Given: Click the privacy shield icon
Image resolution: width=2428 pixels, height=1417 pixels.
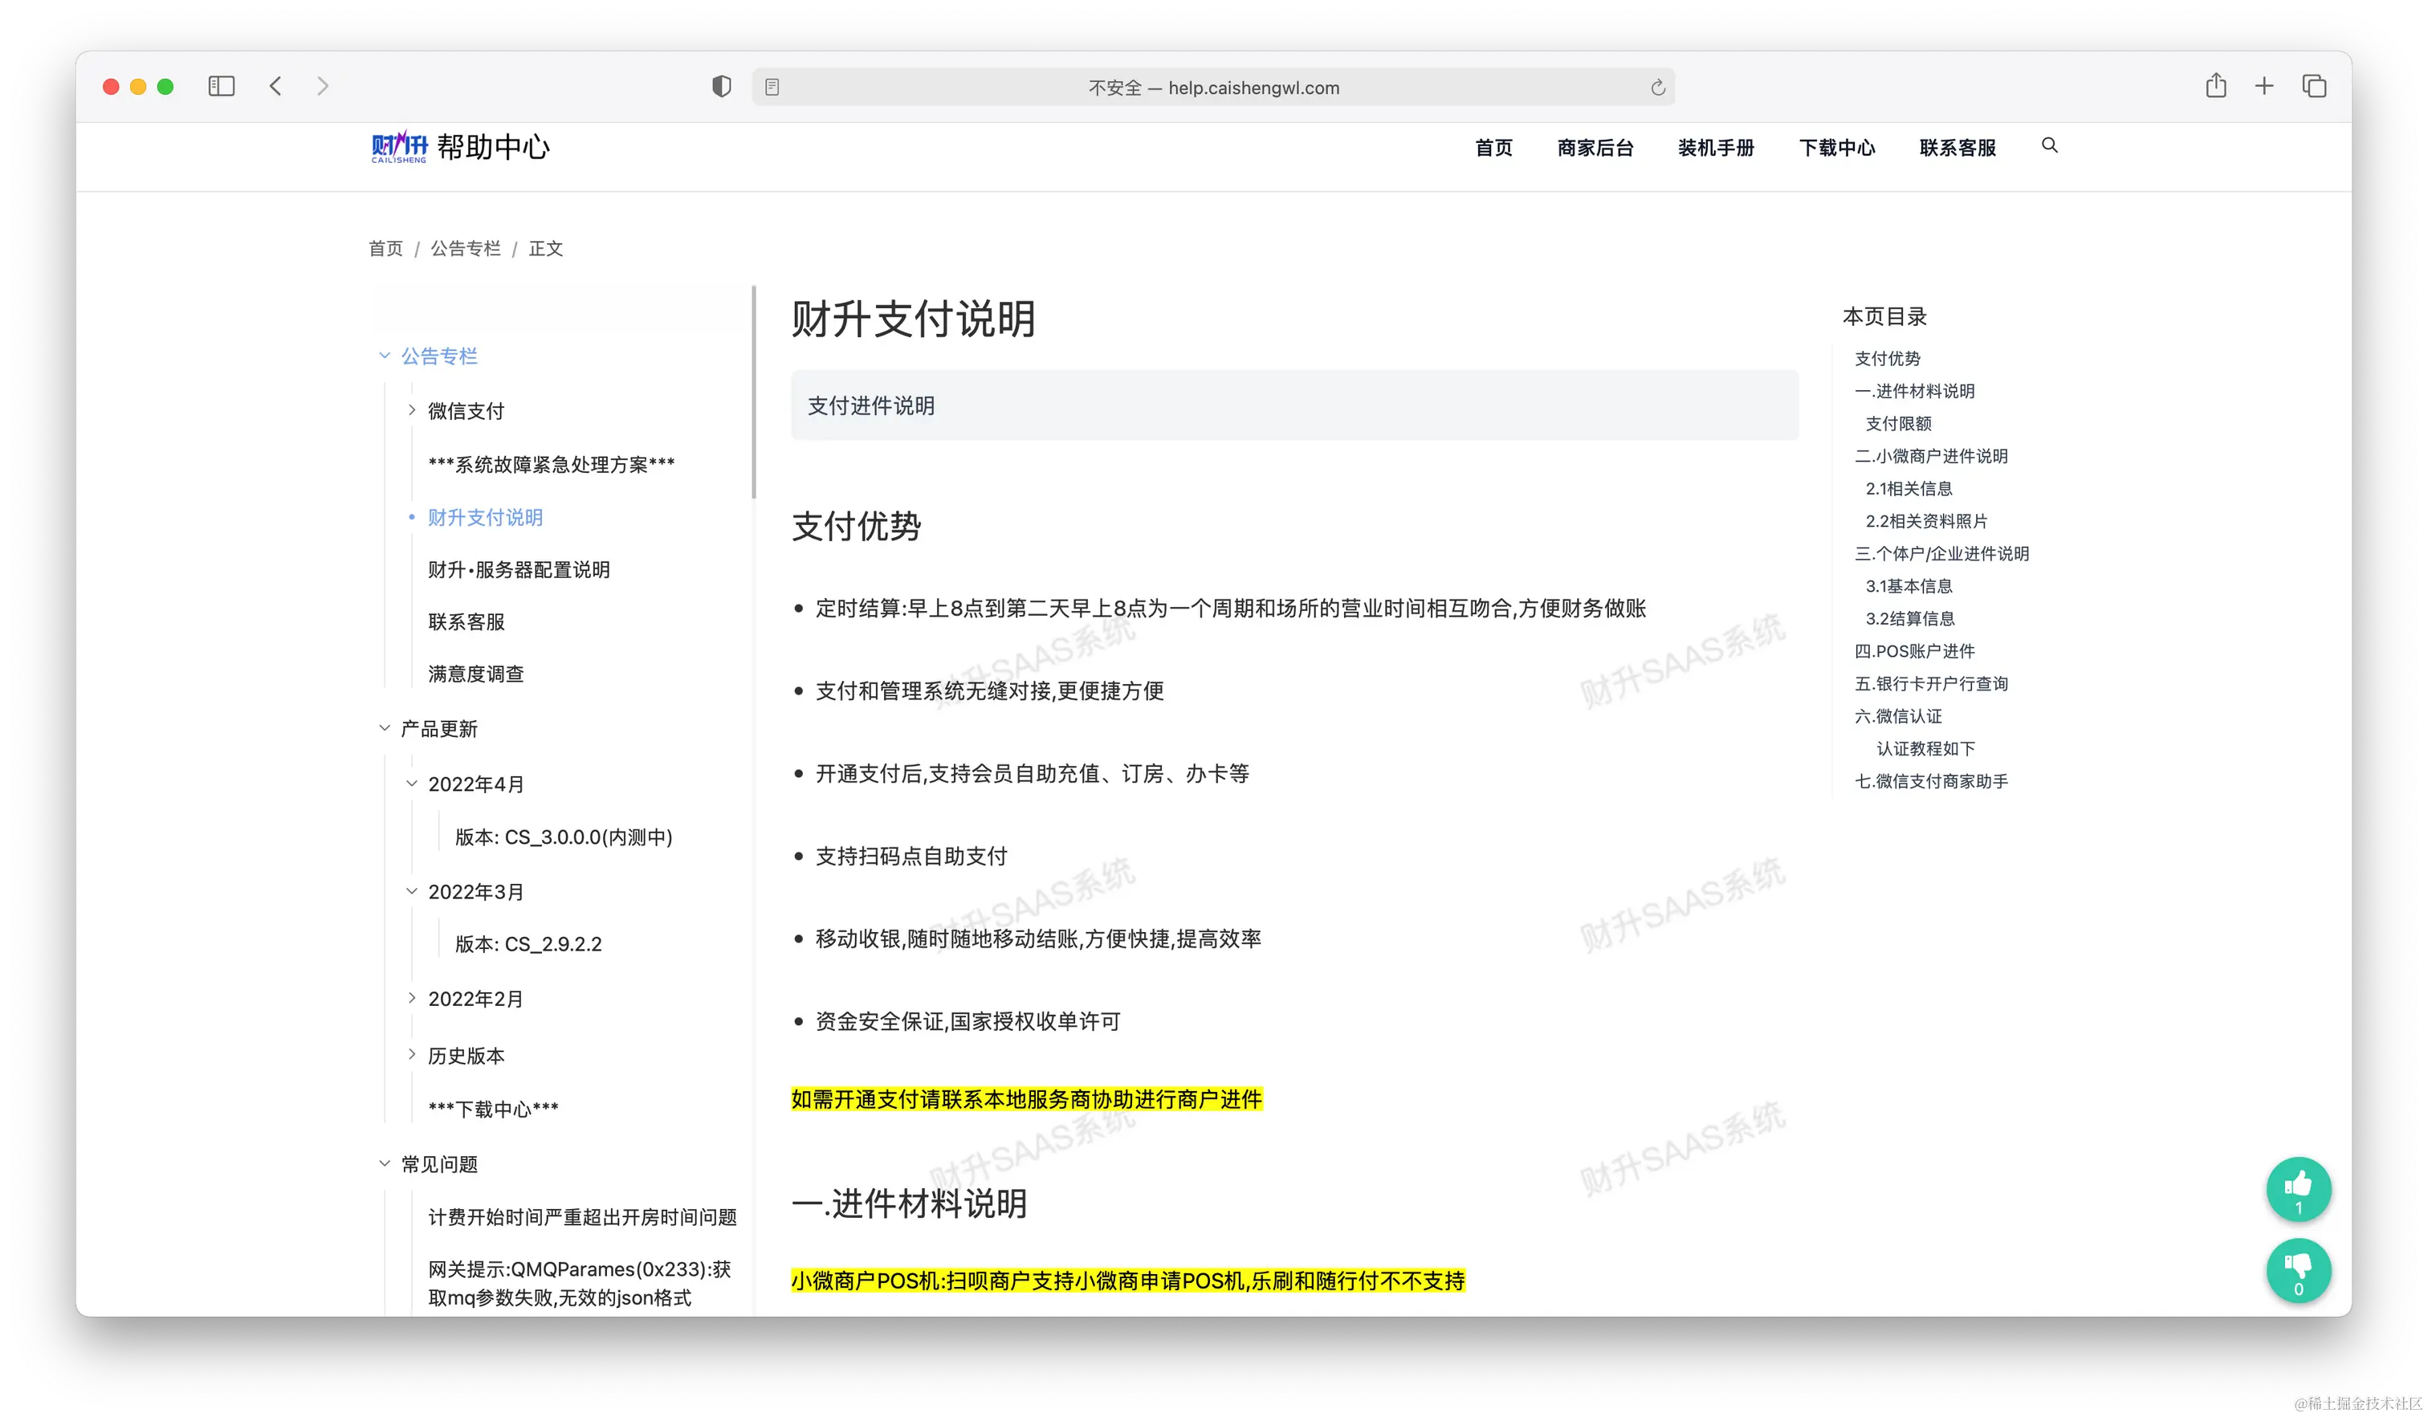Looking at the screenshot, I should (721, 87).
